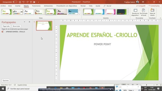The width and height of the screenshot is (162, 91).
Task: Click the slide title APRENDE ESPAÑOL -CRIOLLO
Action: (102, 35)
